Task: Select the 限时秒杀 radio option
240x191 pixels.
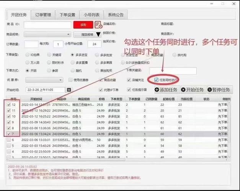Action: point(56,63)
